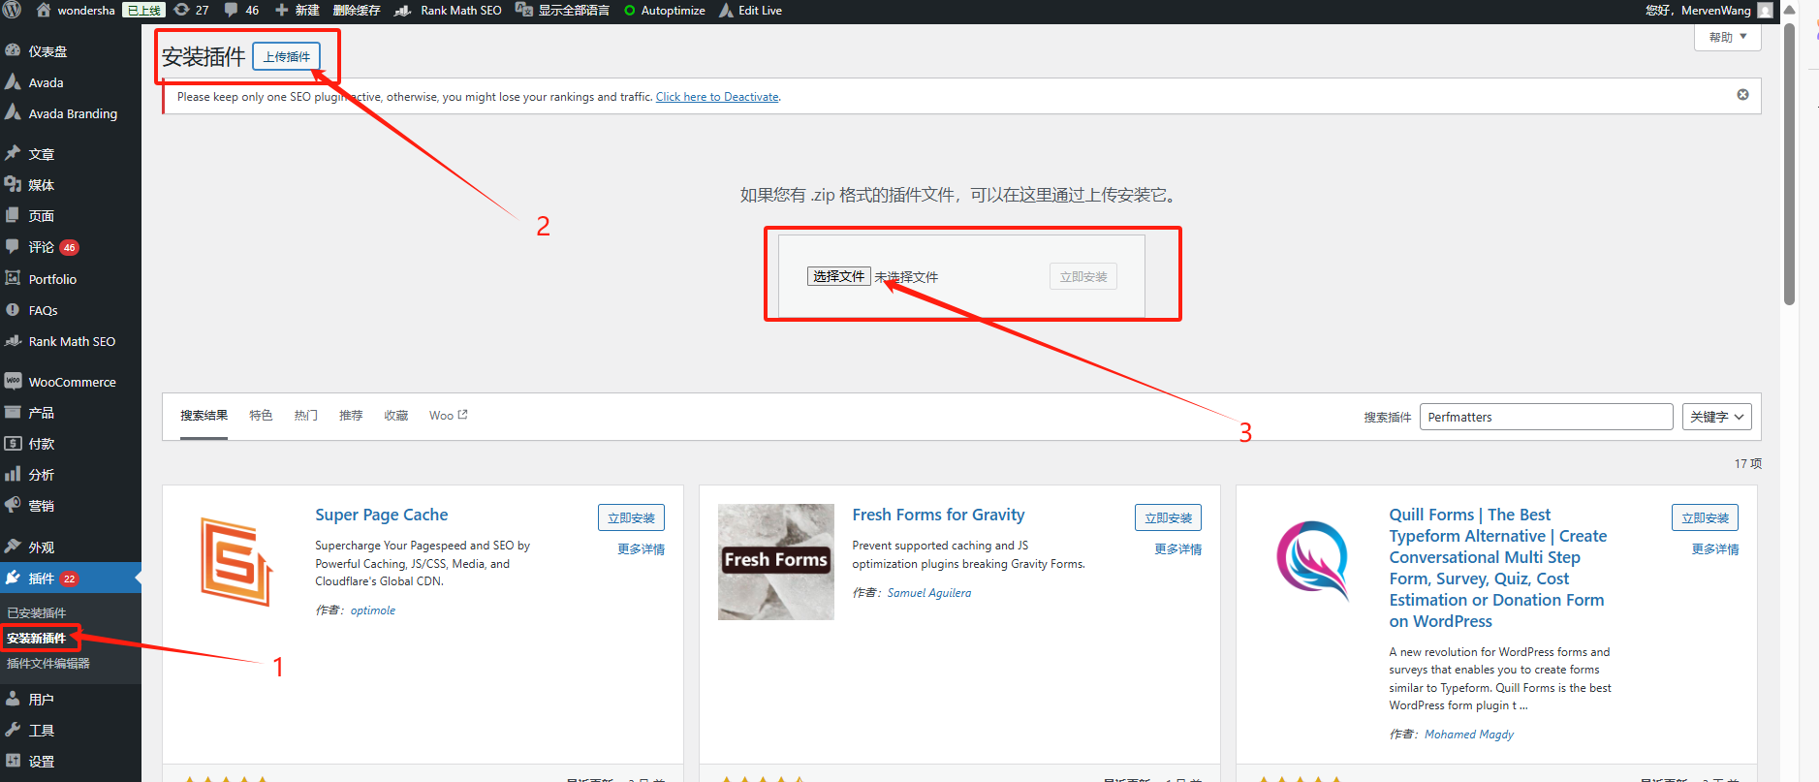The image size is (1819, 782).
Task: Click the 上传插件 button
Action: point(287,57)
